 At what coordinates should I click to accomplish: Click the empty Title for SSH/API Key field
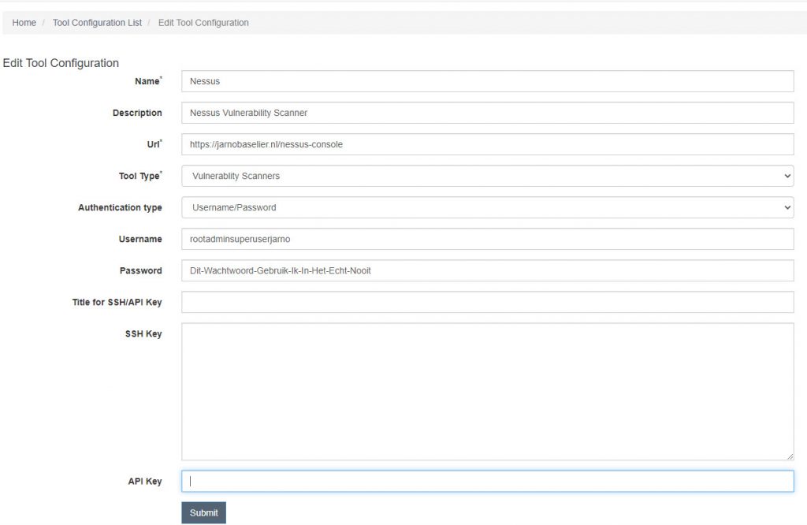(487, 302)
